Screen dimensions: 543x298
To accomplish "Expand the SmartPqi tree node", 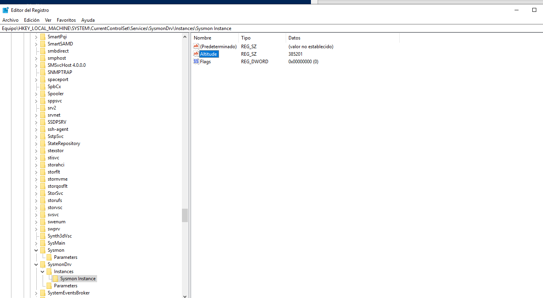I will [36, 37].
